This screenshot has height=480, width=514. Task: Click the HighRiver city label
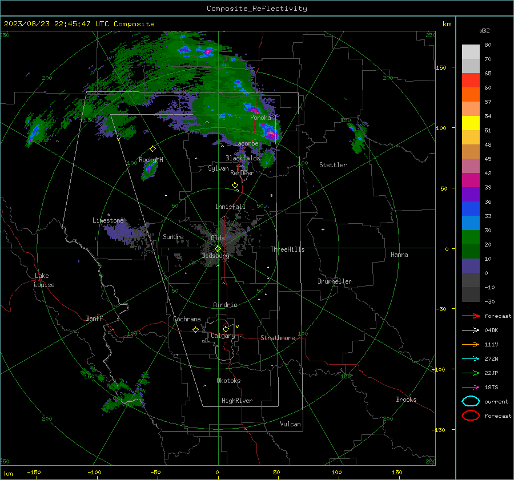point(237,401)
